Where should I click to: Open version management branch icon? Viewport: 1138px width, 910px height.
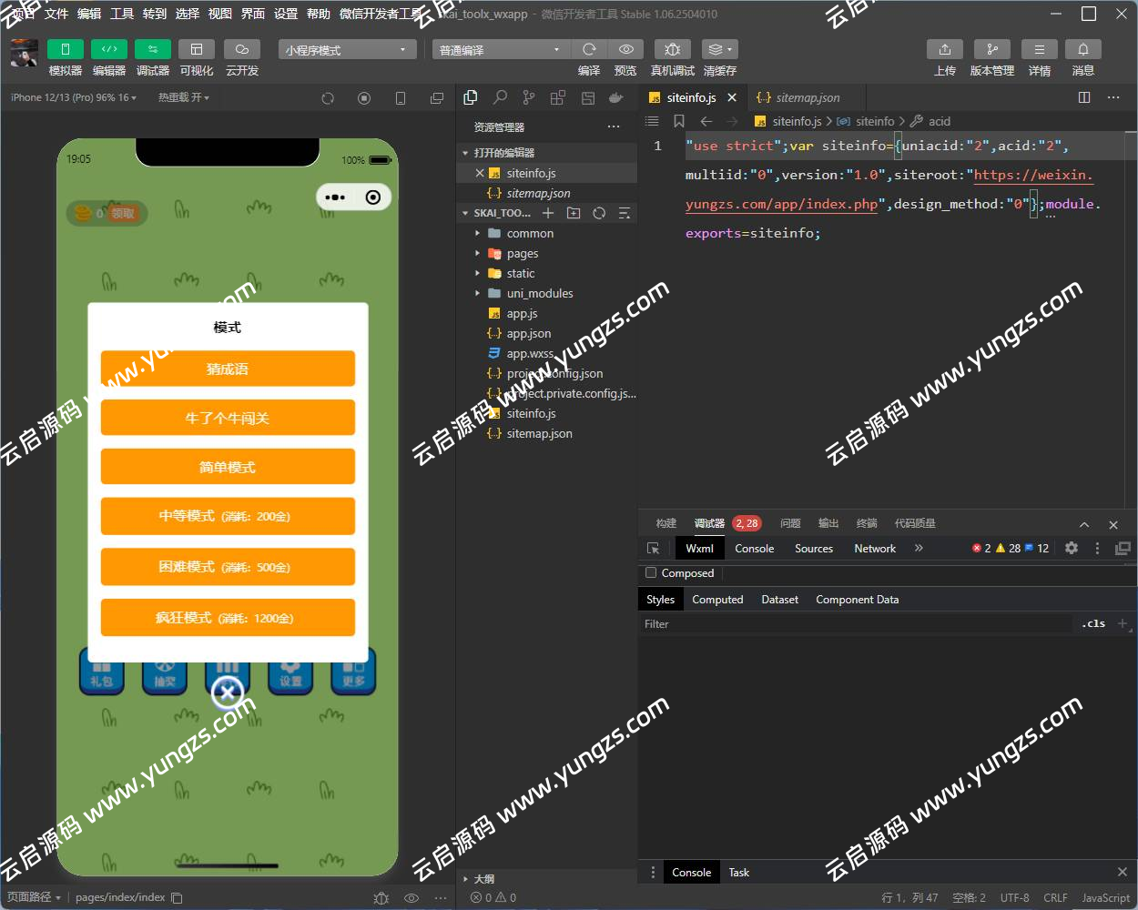pyautogui.click(x=991, y=50)
